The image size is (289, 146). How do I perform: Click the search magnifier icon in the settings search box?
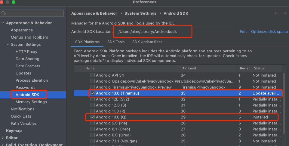(4, 13)
